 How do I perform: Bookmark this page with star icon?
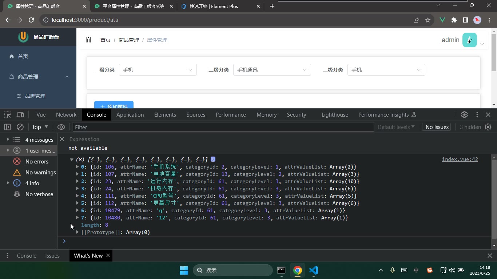tap(428, 20)
